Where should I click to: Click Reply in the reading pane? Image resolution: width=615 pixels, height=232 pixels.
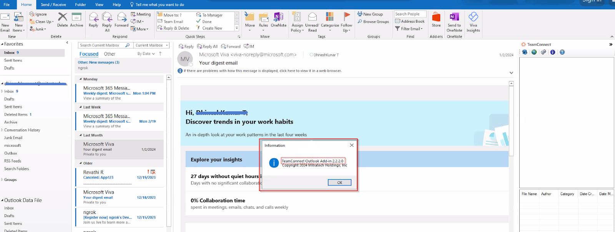pos(186,46)
